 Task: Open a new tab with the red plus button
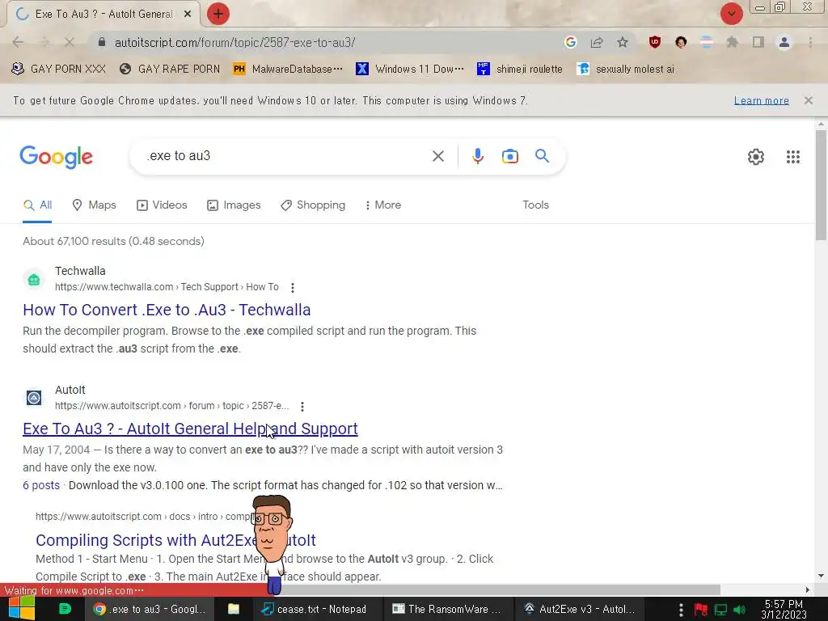218,14
